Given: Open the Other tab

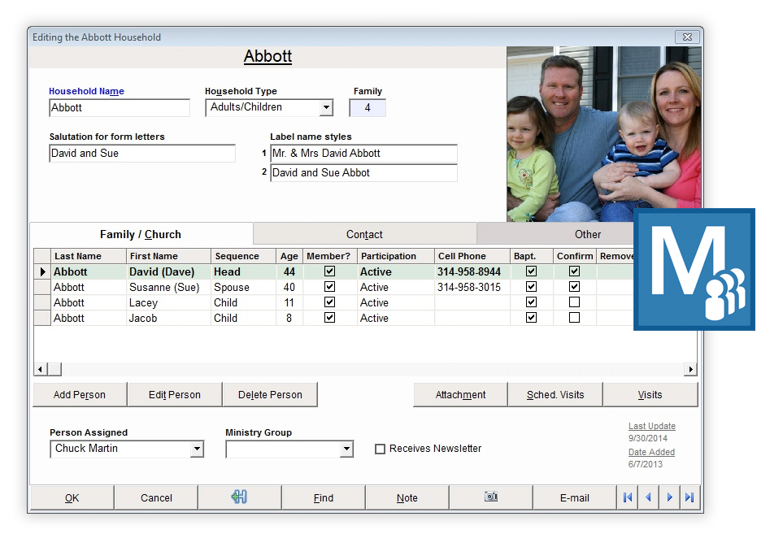Looking at the screenshot, I should coord(587,234).
